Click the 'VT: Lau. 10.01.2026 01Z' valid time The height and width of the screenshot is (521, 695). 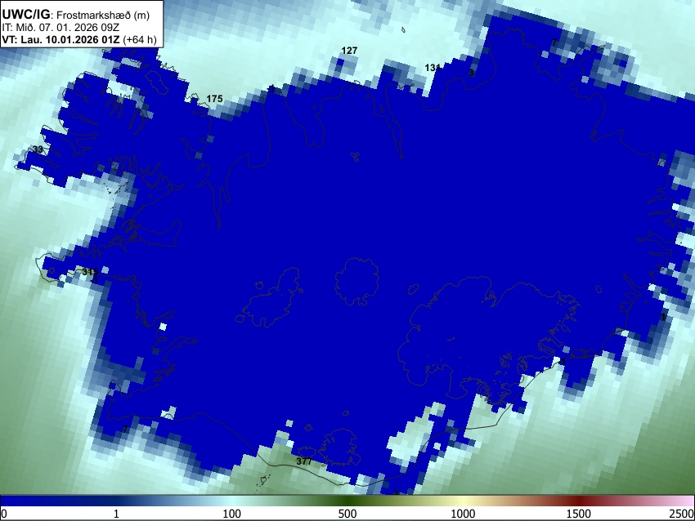pos(61,39)
